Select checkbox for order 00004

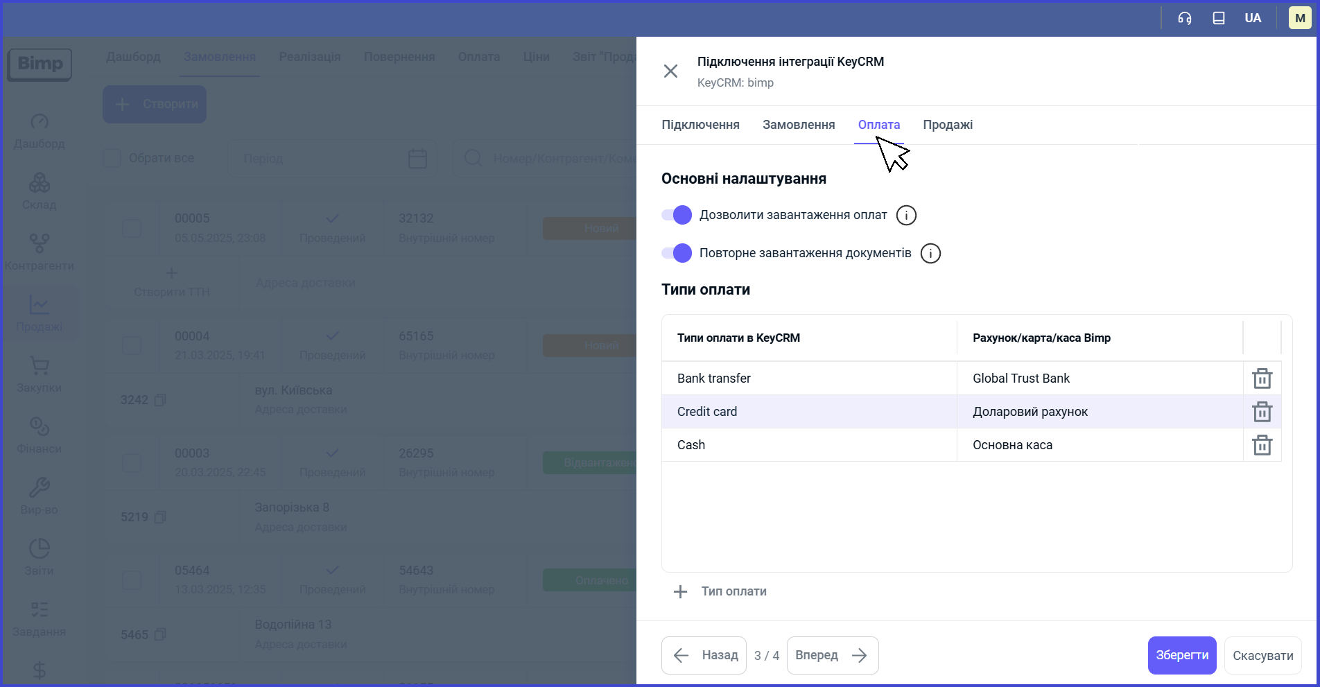coord(132,346)
